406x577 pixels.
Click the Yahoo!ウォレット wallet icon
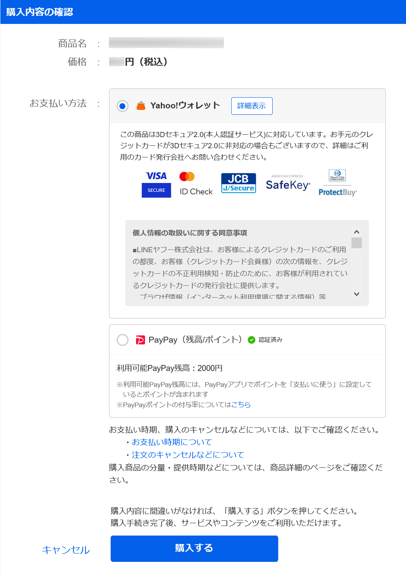tap(141, 106)
